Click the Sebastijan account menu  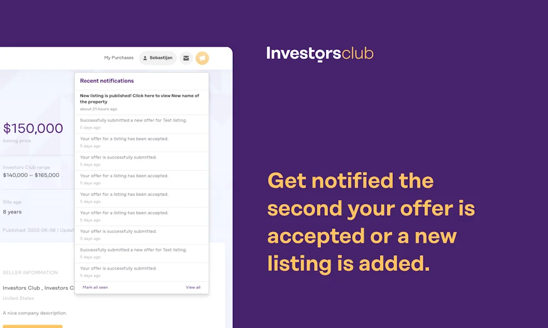tap(157, 58)
